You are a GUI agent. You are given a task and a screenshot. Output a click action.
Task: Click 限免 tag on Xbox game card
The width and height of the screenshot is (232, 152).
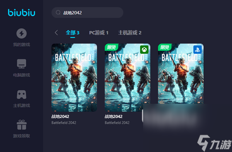pos(111,47)
